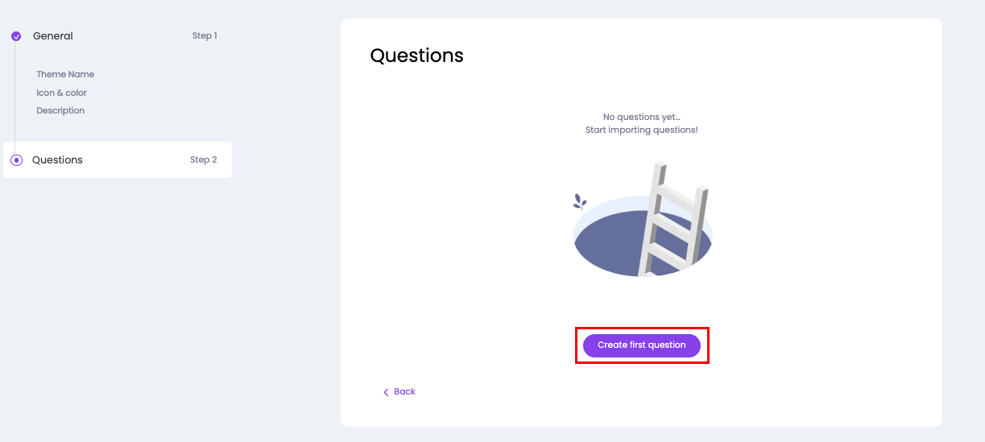This screenshot has height=442, width=985.
Task: Click the dark oval hole under the ladder
Action: point(604,246)
